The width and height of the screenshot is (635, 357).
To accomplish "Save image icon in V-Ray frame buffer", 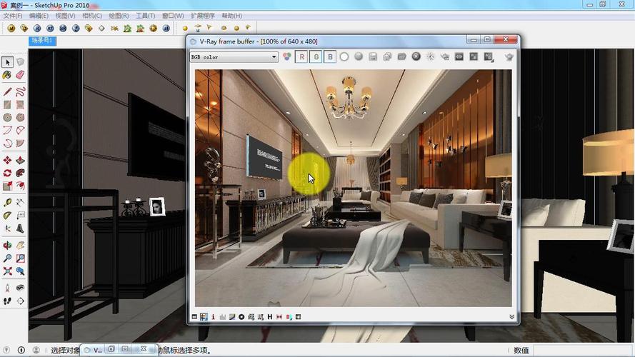I will (373, 57).
